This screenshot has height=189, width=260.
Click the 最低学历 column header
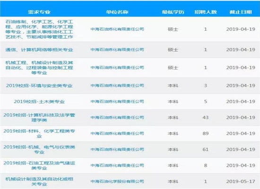click(173, 12)
